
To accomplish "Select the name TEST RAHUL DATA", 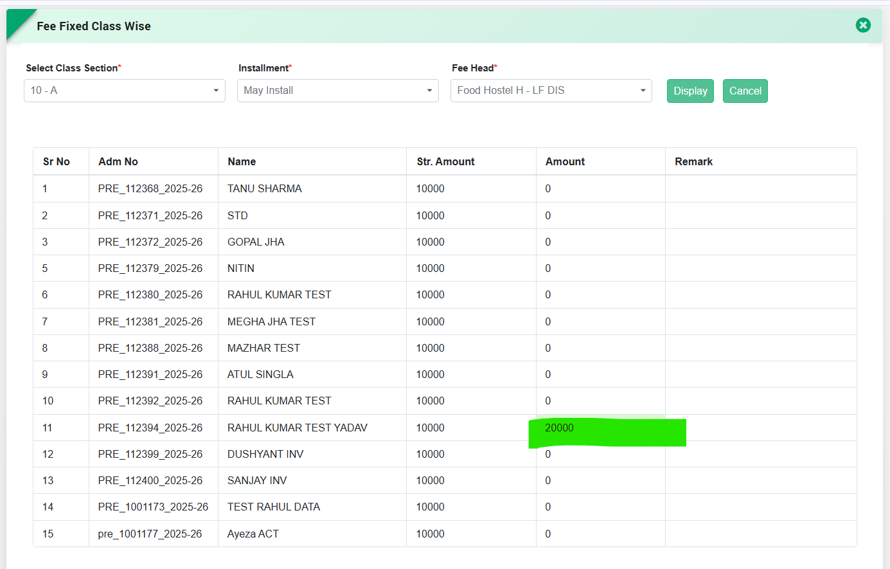I will [274, 507].
